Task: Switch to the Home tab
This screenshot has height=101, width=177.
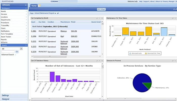Action: [x=34, y=5]
